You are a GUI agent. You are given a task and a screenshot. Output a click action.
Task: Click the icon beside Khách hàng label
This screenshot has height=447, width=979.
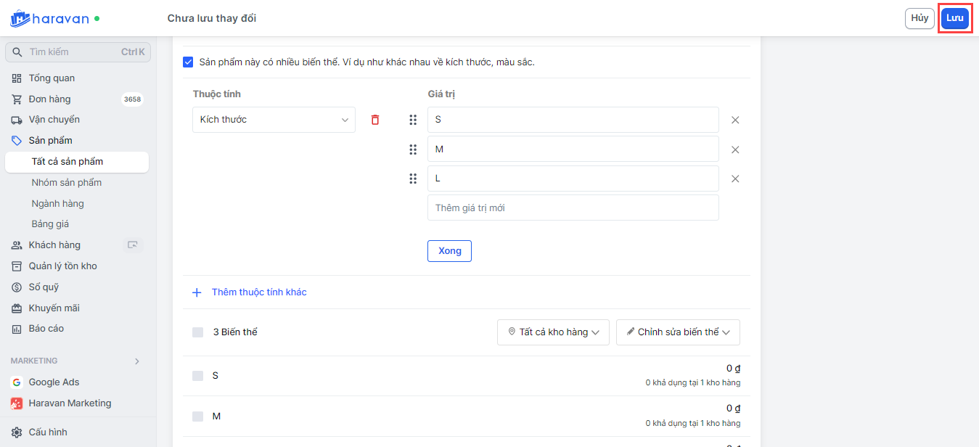[133, 245]
